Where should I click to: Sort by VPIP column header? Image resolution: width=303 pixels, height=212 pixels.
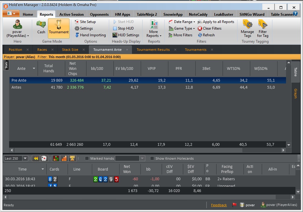click(152, 69)
